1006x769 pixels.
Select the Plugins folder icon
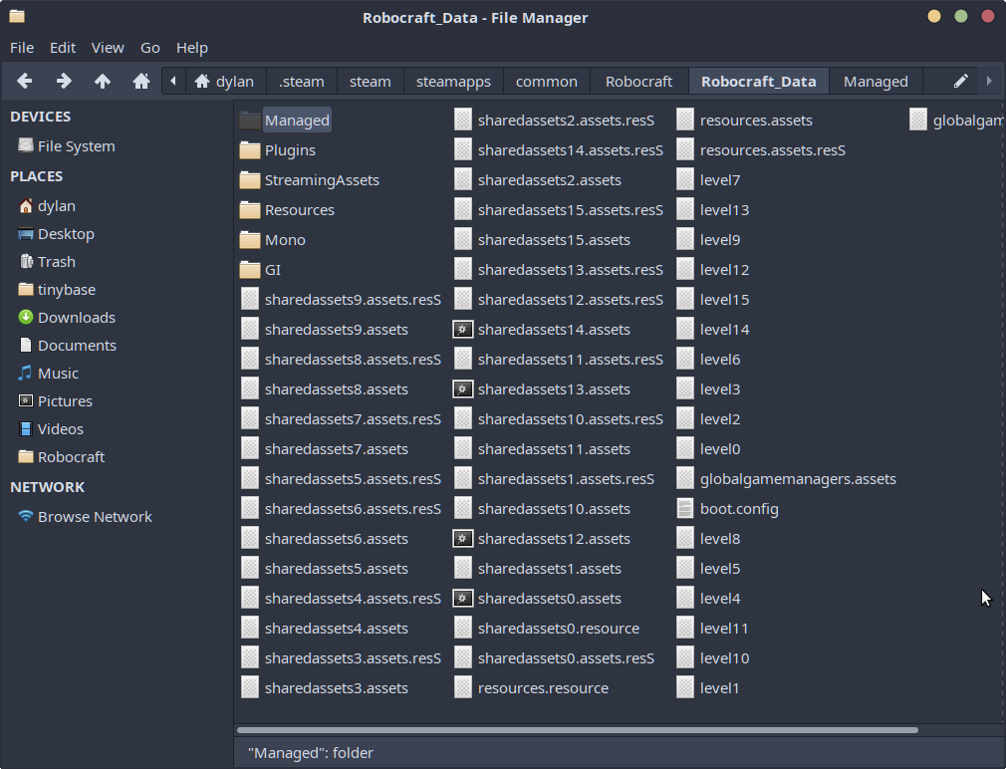coord(250,150)
